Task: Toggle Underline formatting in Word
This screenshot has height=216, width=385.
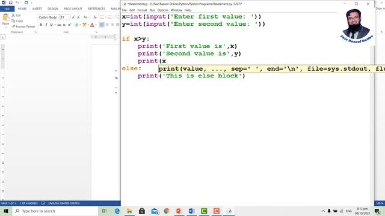Action: tap(51, 25)
